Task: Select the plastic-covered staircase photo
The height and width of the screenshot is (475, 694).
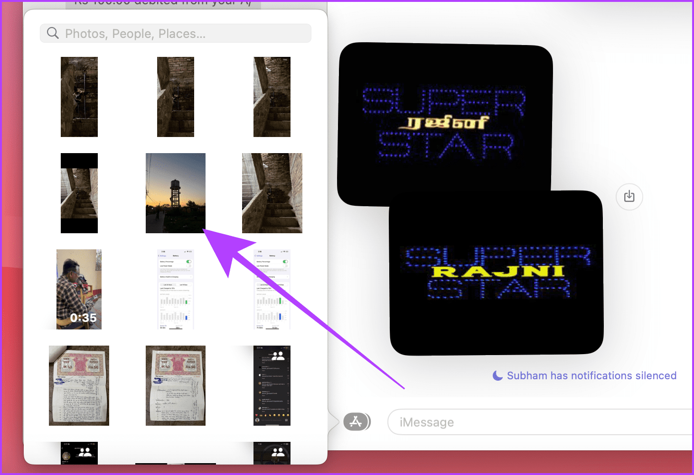Action: click(x=272, y=193)
